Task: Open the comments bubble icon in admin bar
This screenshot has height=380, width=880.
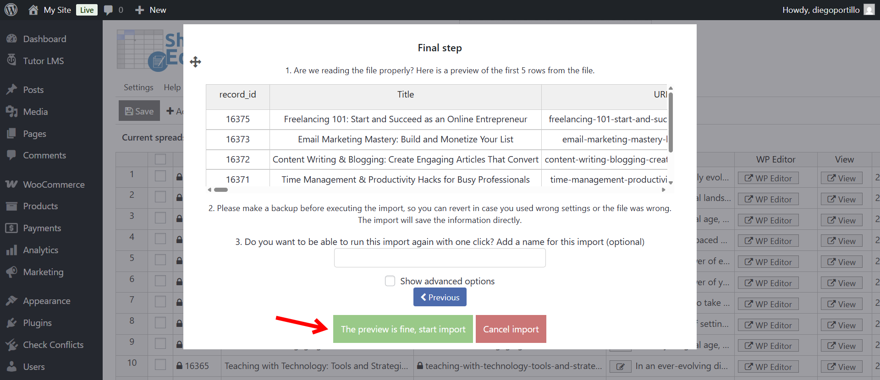Action: 108,10
